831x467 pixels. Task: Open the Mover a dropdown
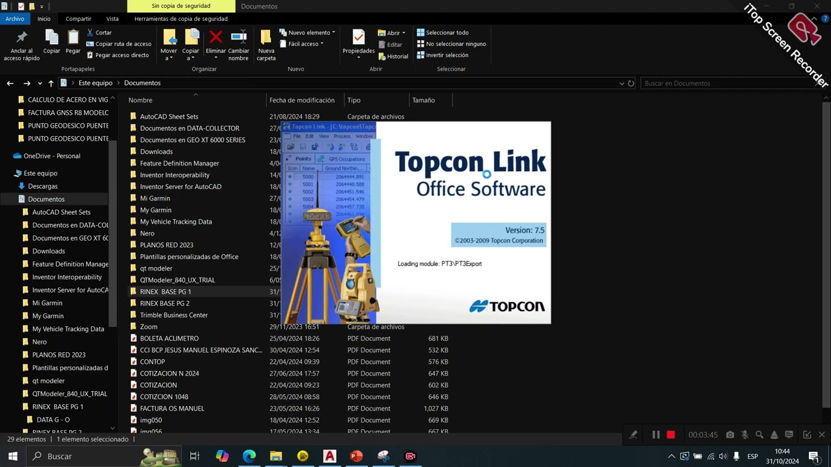click(x=169, y=58)
